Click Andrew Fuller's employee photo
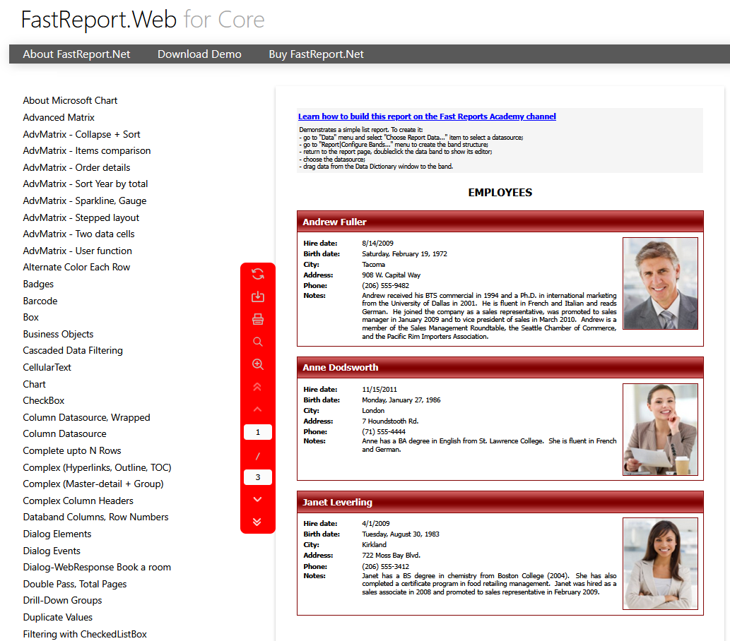The image size is (730, 641). coord(660,283)
